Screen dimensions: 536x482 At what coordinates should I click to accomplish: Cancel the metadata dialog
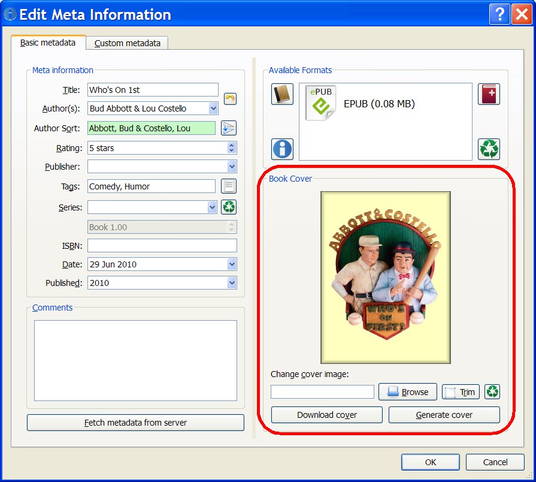pos(495,462)
